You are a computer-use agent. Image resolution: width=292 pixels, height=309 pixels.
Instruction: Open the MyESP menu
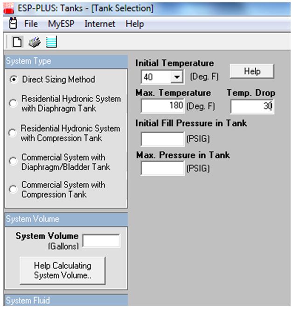coord(61,24)
